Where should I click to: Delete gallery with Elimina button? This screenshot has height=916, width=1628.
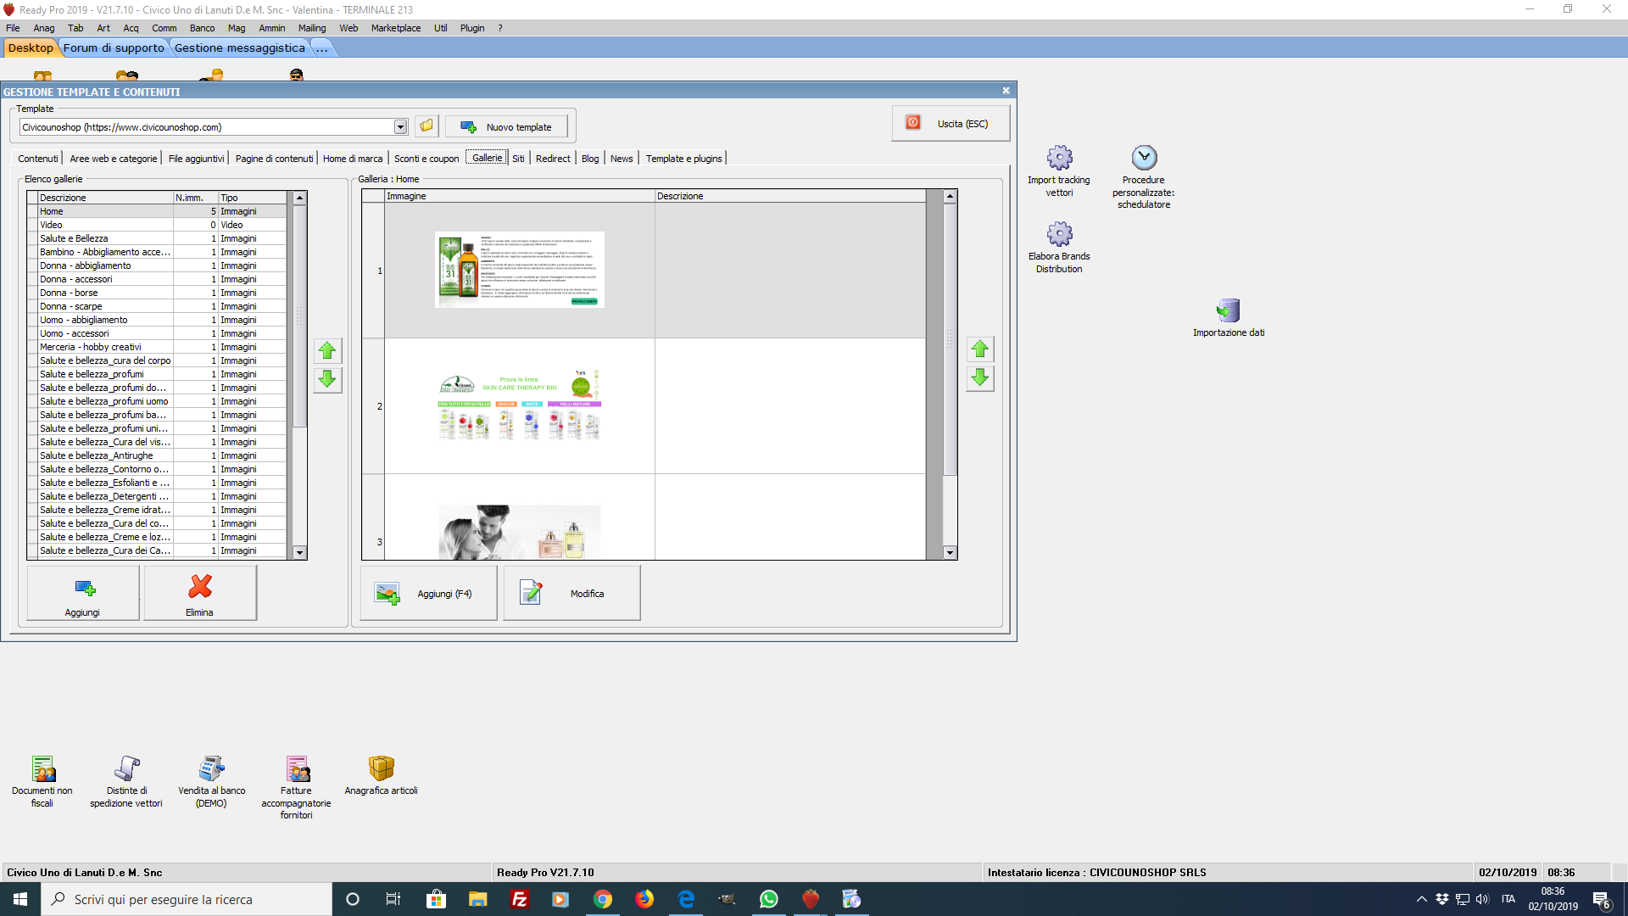coord(200,594)
